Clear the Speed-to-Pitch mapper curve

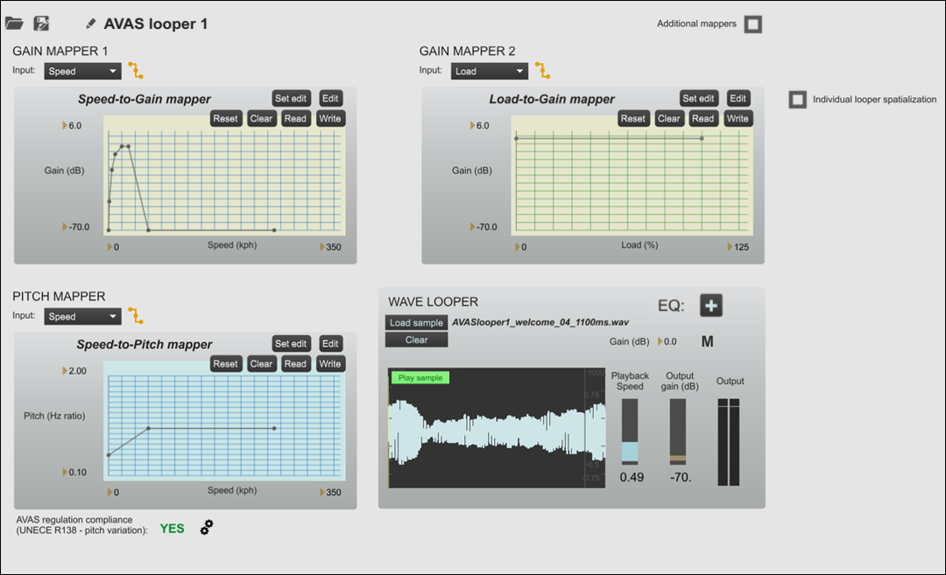pos(261,364)
